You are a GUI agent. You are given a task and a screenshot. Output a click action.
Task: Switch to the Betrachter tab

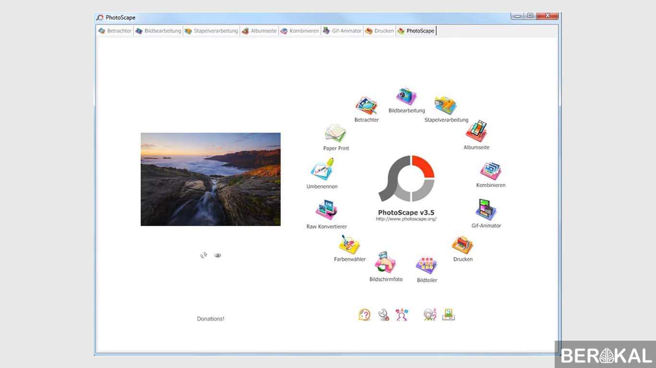pos(115,31)
